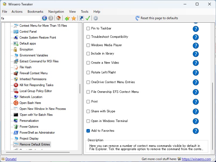The width and height of the screenshot is (216, 162).
Task: Enable the Rotate Left/Right checkbox
Action: [88, 72]
